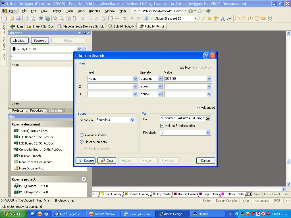Click the Add Row link

[185, 68]
